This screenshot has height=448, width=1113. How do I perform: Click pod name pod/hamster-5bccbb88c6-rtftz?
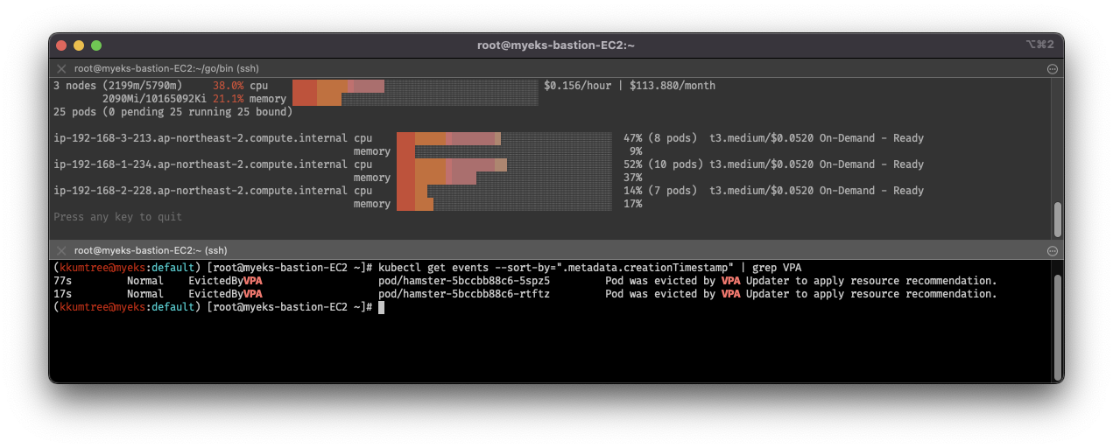coord(464,294)
